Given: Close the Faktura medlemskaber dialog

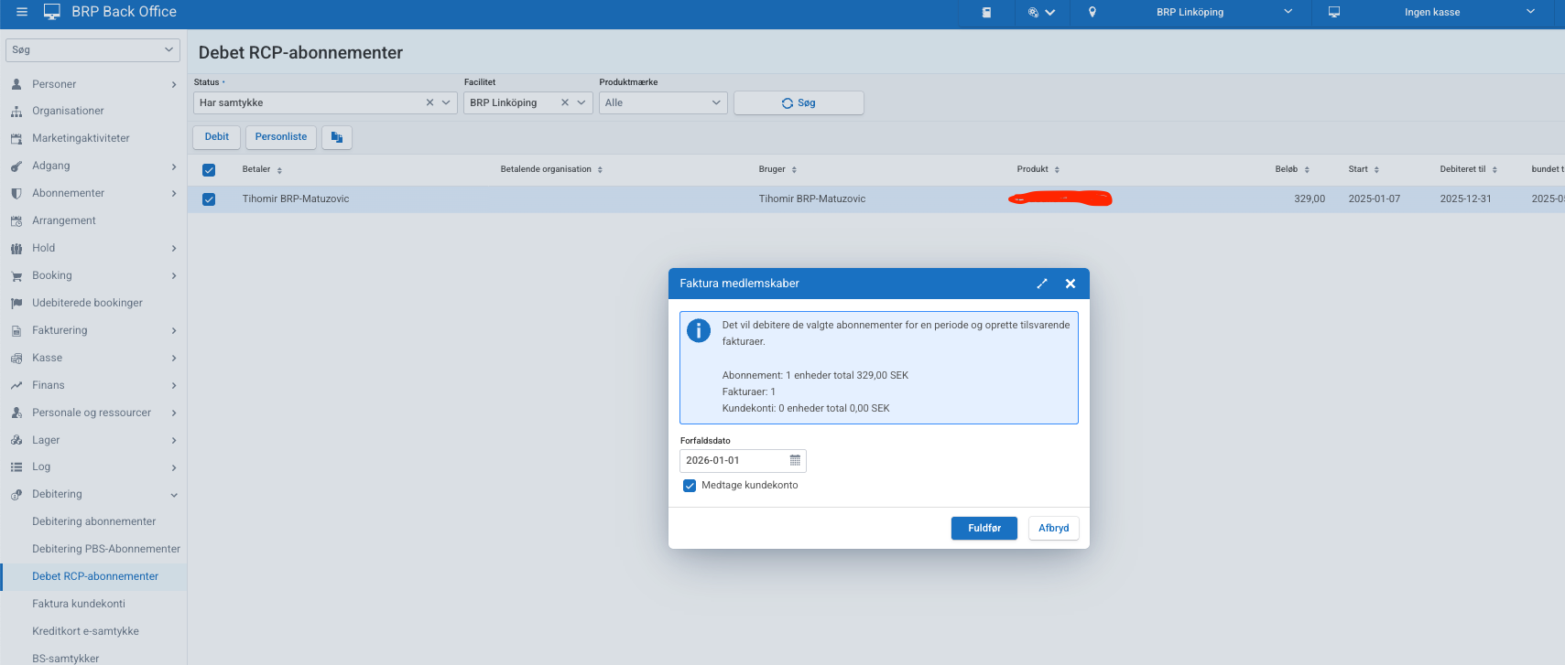Looking at the screenshot, I should tap(1070, 284).
